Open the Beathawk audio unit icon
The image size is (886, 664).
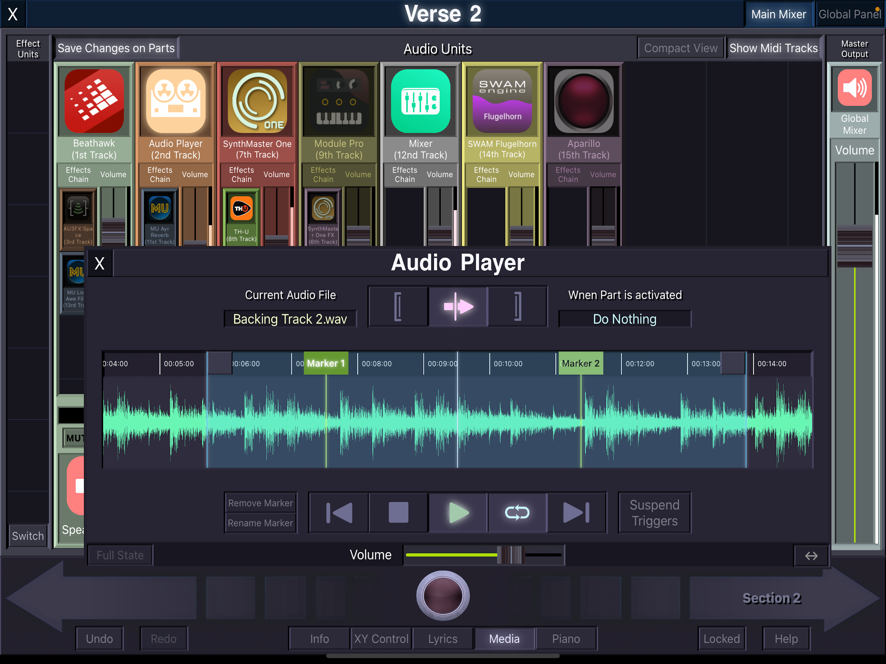pos(94,101)
